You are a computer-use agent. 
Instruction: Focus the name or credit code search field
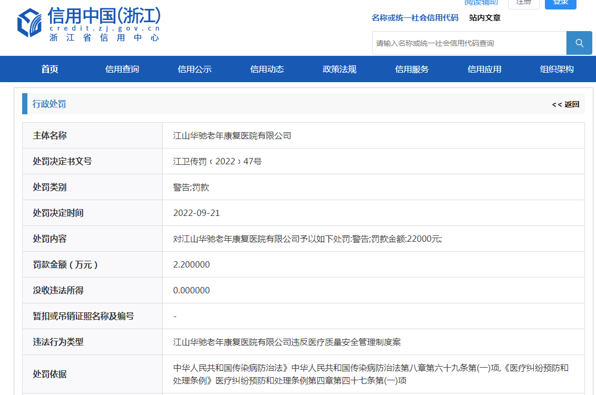(x=469, y=43)
